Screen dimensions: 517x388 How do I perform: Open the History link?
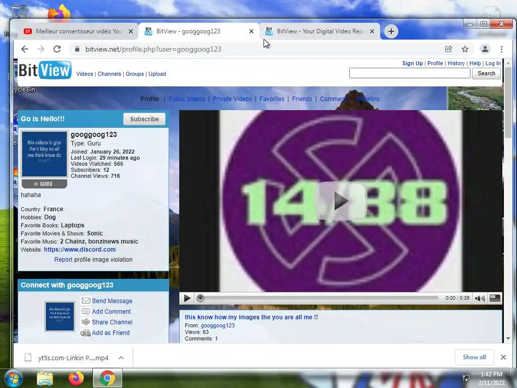coord(456,63)
